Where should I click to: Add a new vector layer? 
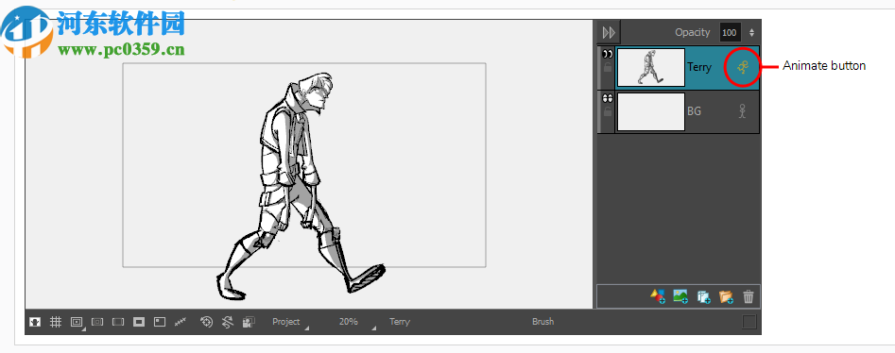point(658,296)
